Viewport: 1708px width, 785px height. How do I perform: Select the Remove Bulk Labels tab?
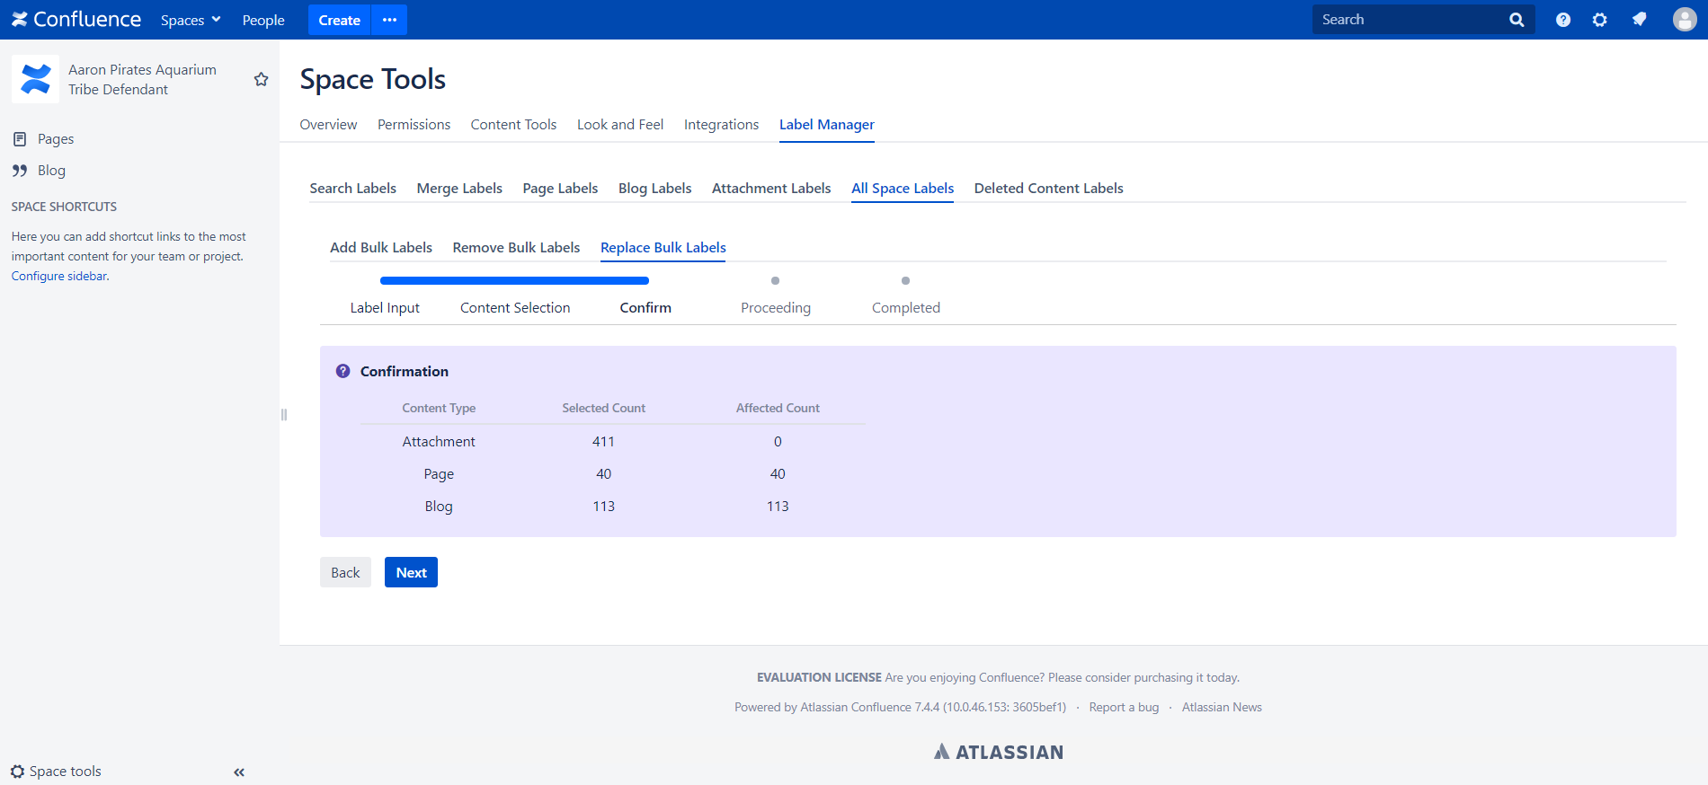516,248
